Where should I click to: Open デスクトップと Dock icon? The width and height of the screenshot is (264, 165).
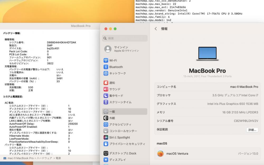click(106, 153)
